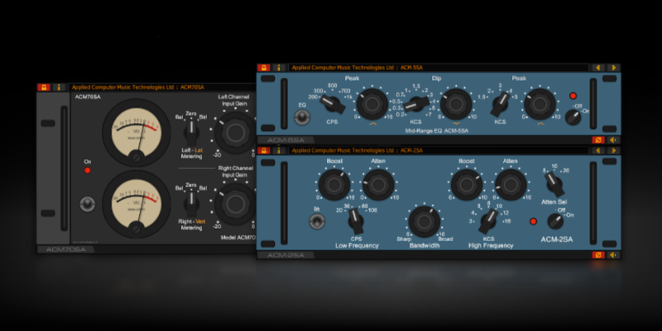
Task: Go to previous preset on ACM-5SA
Action: click(x=598, y=68)
